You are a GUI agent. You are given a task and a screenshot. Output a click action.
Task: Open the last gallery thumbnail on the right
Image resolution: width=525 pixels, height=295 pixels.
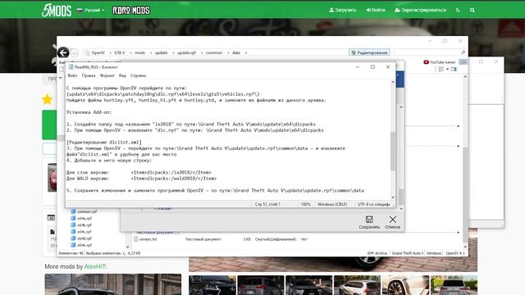[454, 285]
